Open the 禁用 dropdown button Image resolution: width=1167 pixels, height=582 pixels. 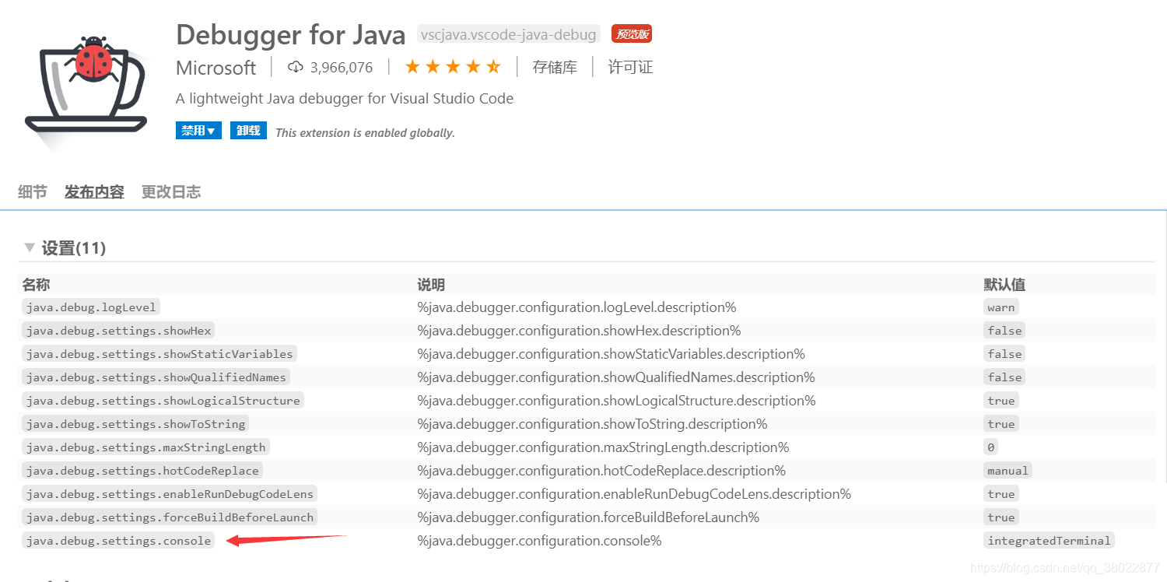[198, 131]
